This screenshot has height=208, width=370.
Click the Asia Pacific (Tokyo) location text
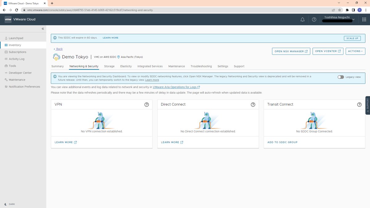tap(132, 57)
